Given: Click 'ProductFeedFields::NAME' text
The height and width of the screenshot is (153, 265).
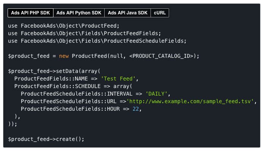Looking at the screenshot, I should point(51,79).
